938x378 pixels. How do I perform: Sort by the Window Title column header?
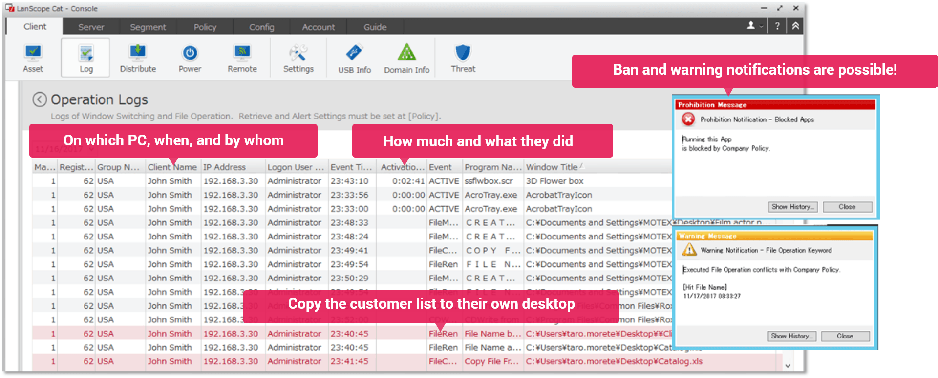click(x=552, y=167)
